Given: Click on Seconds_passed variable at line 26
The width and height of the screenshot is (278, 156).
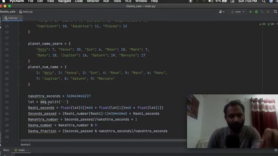Looking at the screenshot, I should [x=42, y=114].
